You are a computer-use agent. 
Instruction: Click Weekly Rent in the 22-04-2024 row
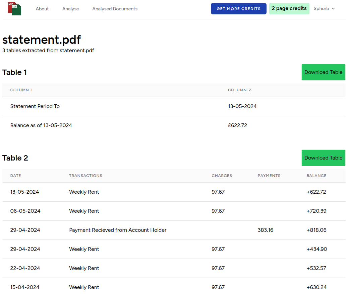84,268
